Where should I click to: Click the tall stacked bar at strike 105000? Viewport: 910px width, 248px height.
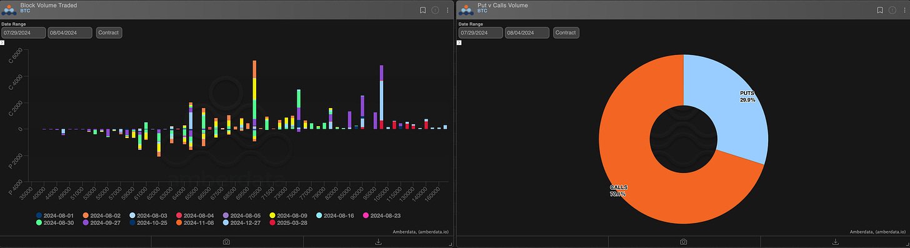pos(381,97)
